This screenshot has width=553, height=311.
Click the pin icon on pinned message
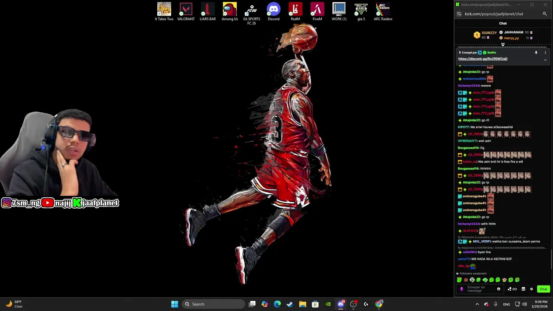[x=536, y=53]
